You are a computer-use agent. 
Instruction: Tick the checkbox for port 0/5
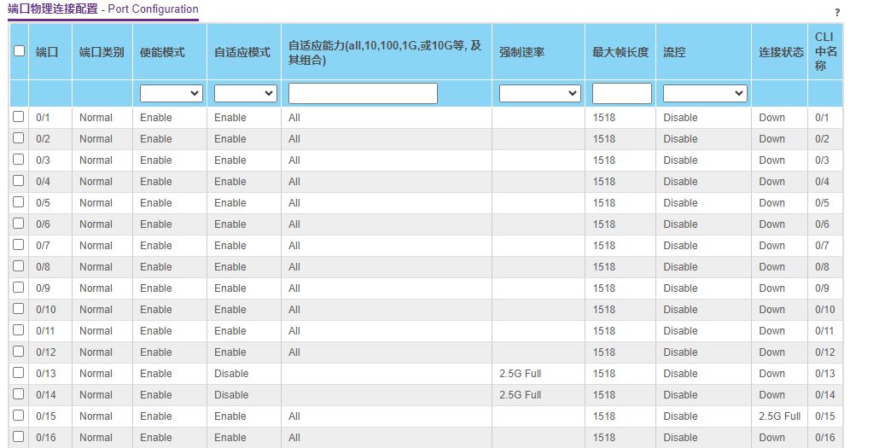click(x=19, y=202)
